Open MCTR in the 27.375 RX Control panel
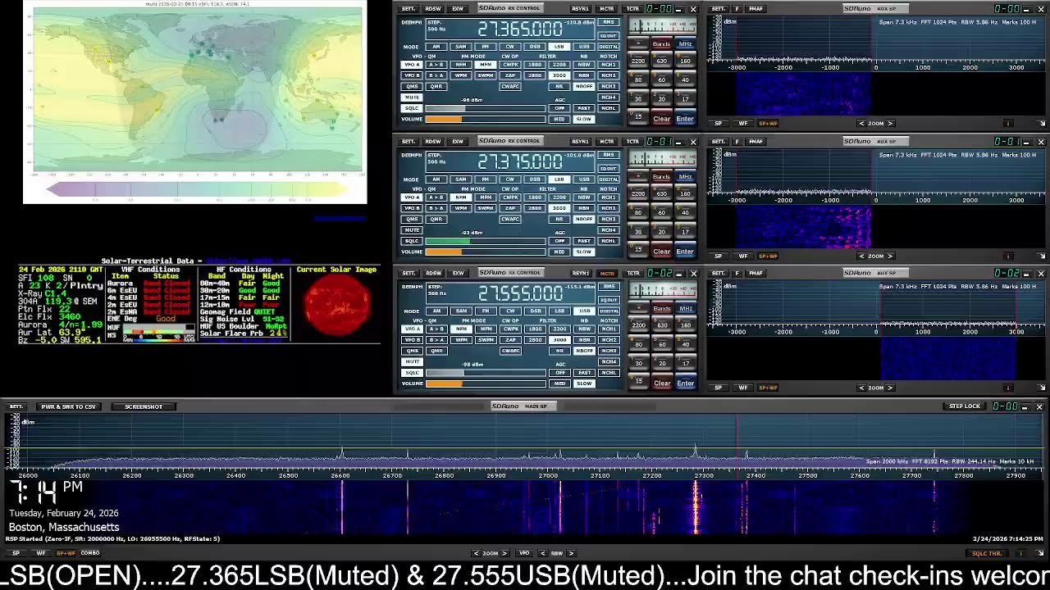 point(607,142)
